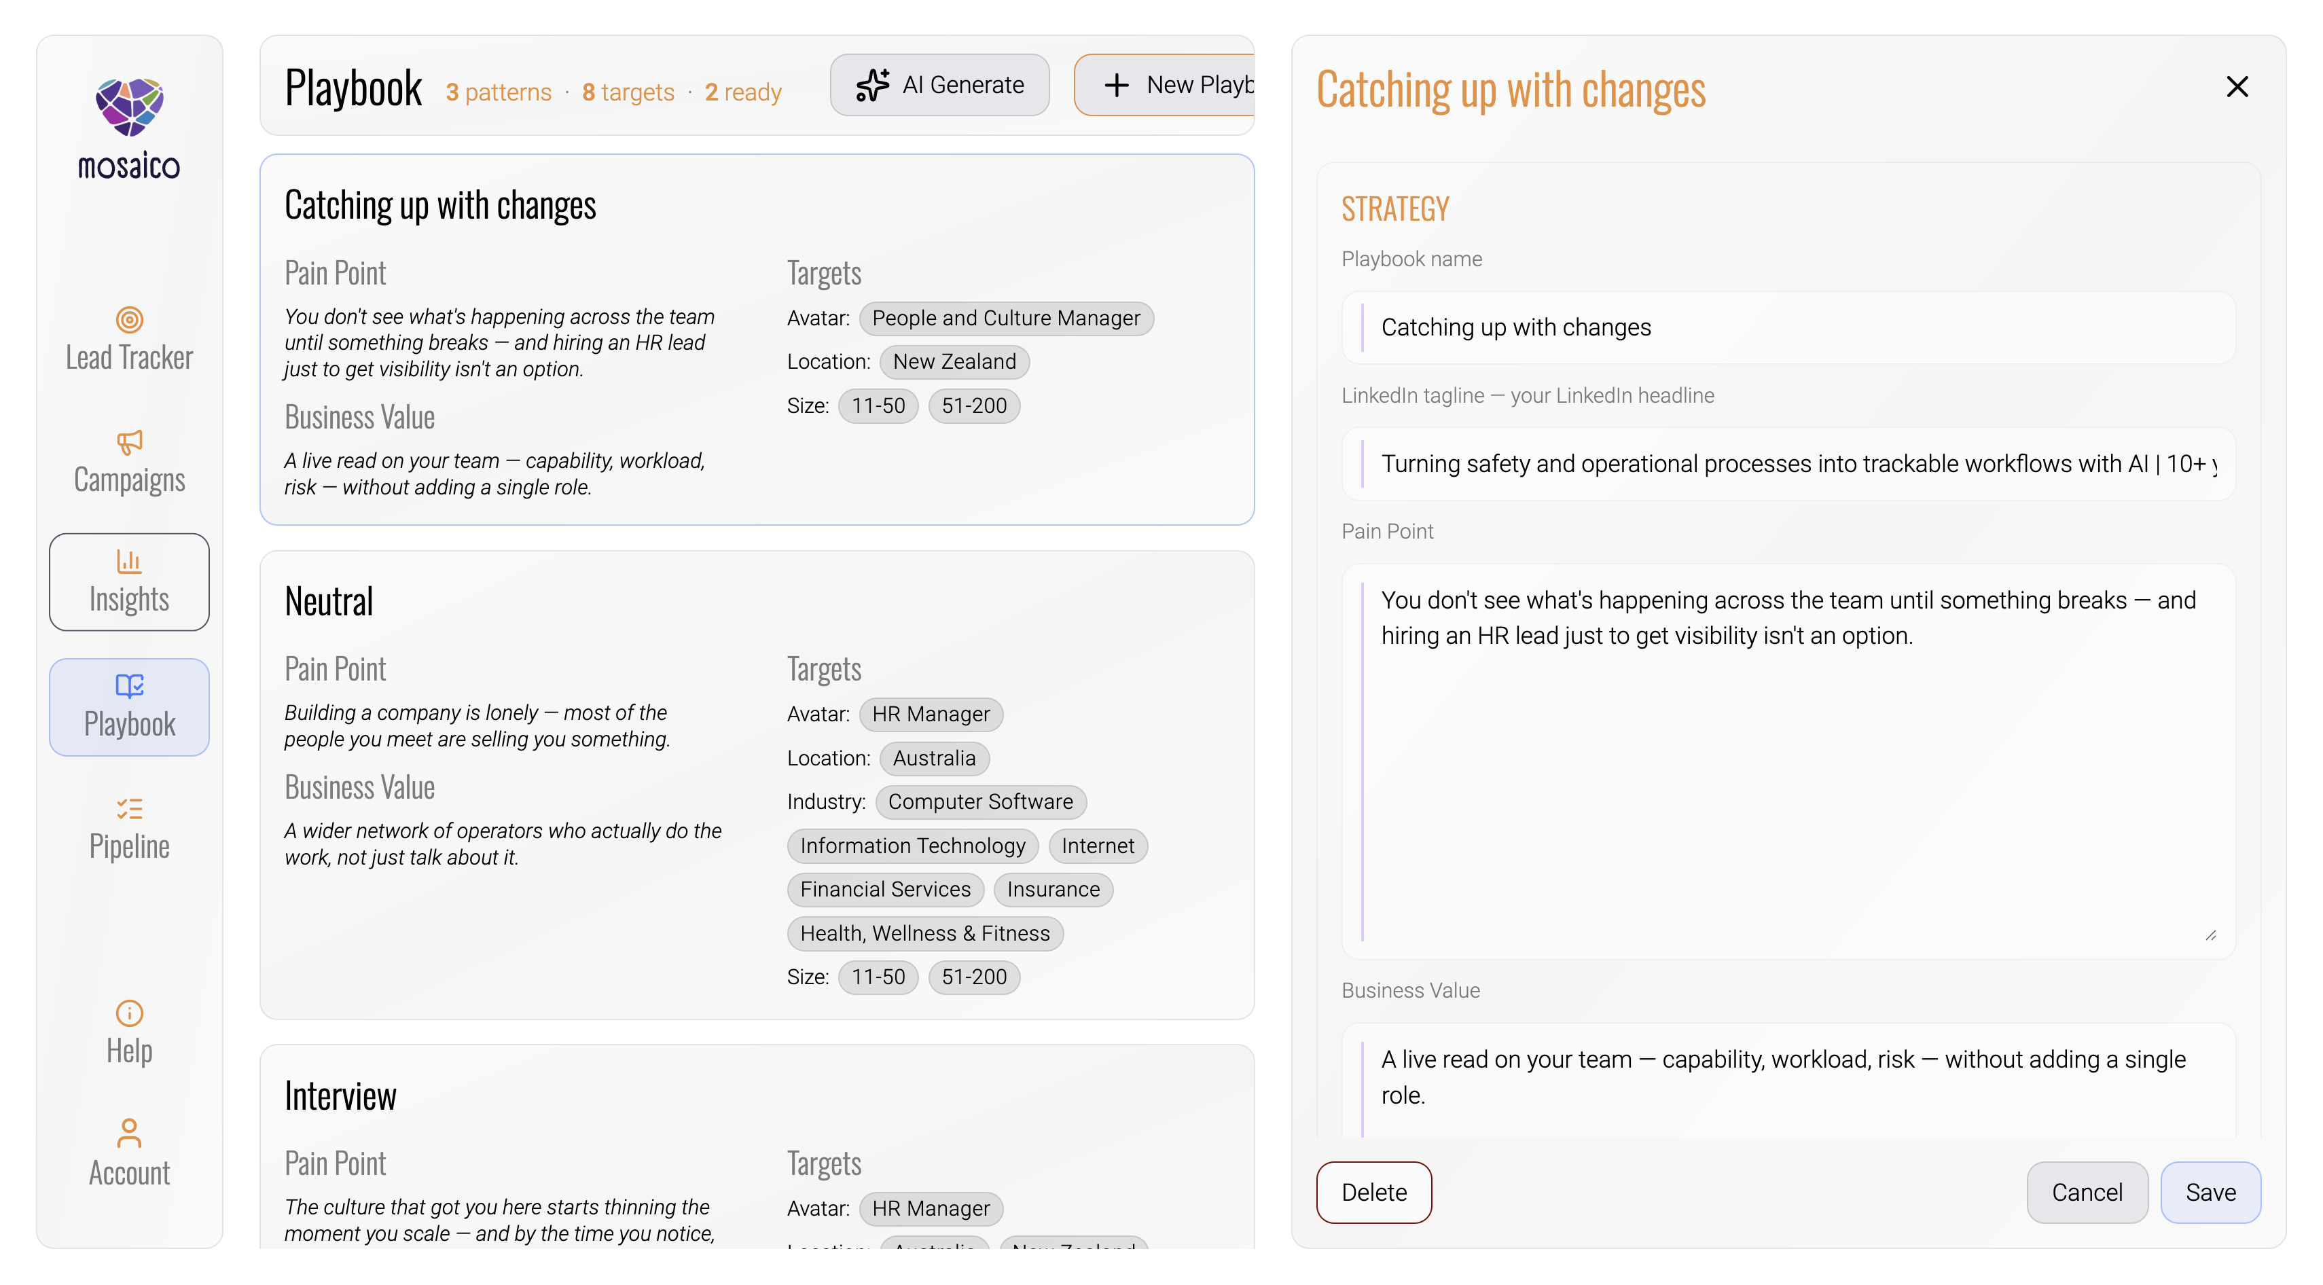Cancel the playbook edits
Screen dimensions: 2323x1285
coord(2087,1192)
